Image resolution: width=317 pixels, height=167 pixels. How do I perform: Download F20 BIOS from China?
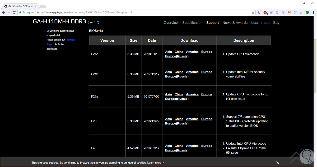click(179, 119)
